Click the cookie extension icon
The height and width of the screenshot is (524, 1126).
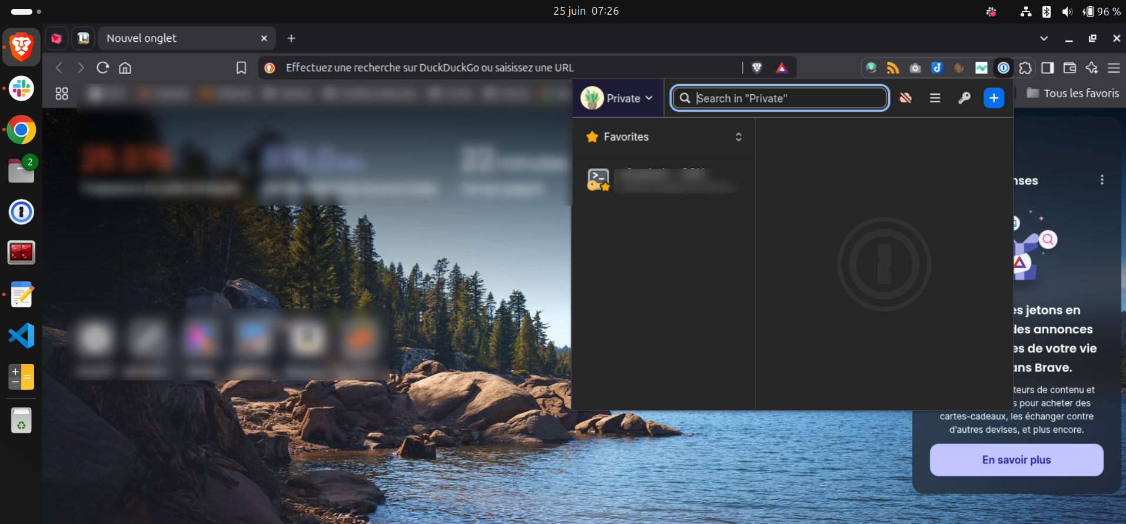coord(959,68)
